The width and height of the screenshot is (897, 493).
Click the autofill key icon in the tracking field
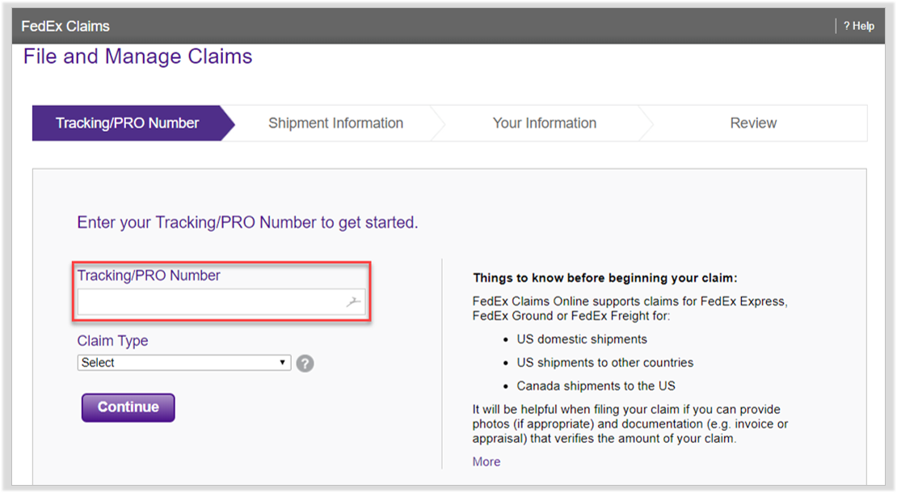tap(353, 302)
